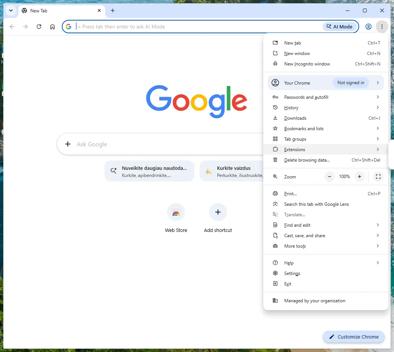Select Delete browsing data text
This screenshot has height=352, width=394.
[307, 160]
